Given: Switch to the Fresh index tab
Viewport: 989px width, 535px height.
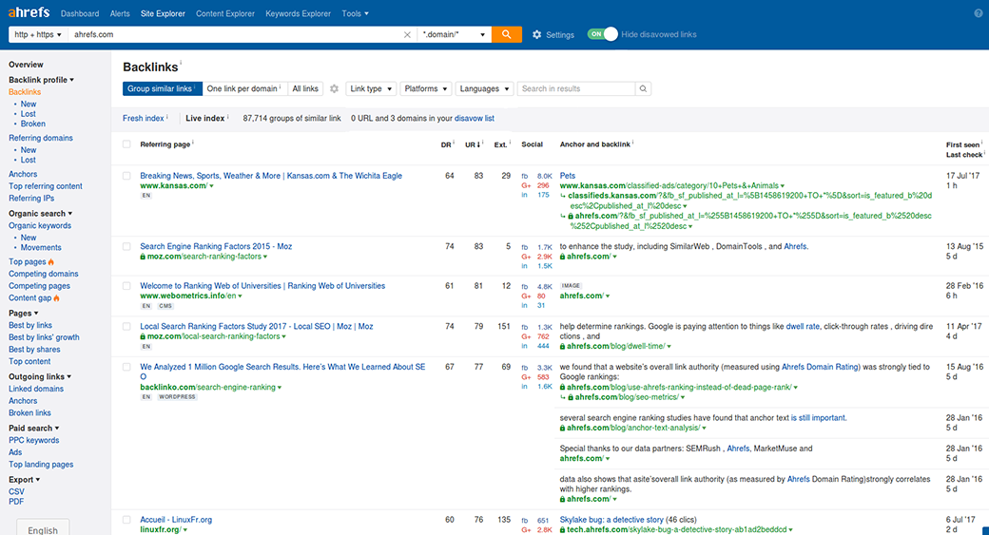Looking at the screenshot, I should point(143,118).
